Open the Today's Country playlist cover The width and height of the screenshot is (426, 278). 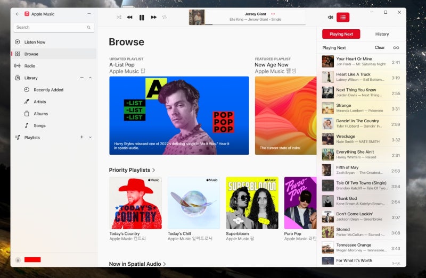[135, 203]
